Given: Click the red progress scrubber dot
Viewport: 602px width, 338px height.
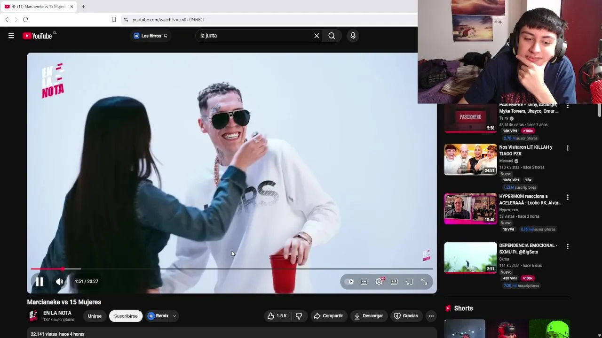Looking at the screenshot, I should [x=63, y=269].
